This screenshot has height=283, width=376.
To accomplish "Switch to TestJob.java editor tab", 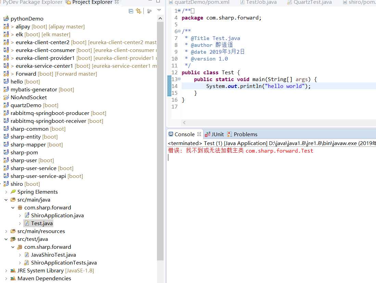I will pos(259,2).
